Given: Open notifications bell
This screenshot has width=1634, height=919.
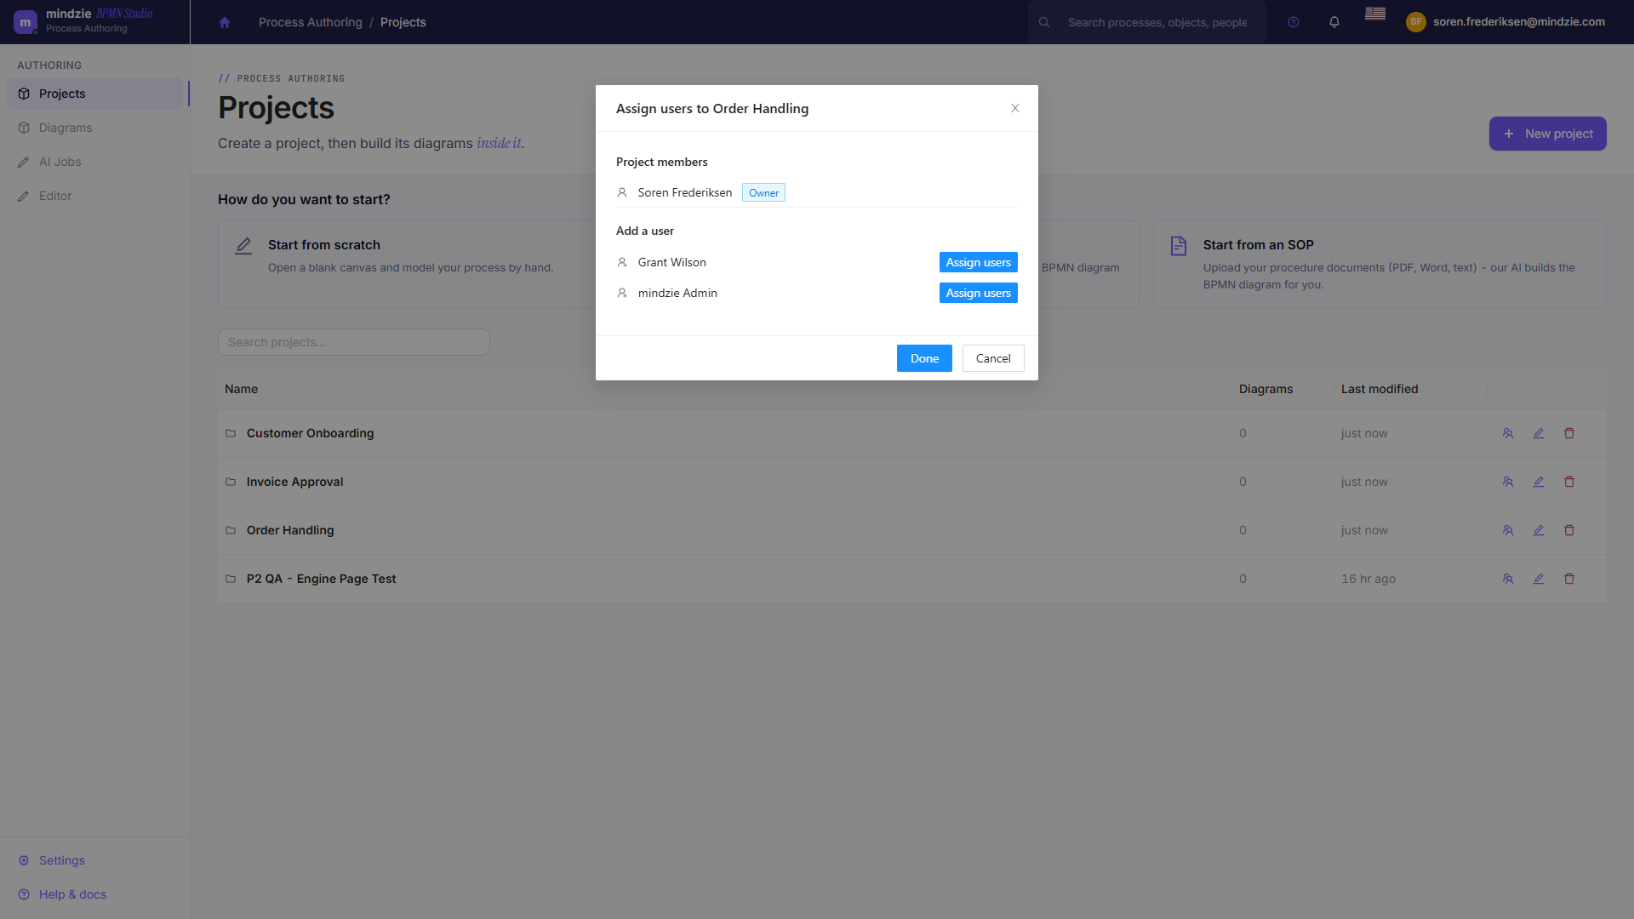Looking at the screenshot, I should tap(1334, 23).
